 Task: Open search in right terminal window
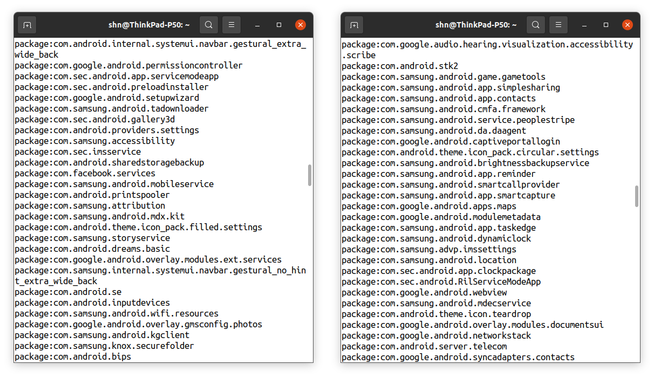pos(536,25)
